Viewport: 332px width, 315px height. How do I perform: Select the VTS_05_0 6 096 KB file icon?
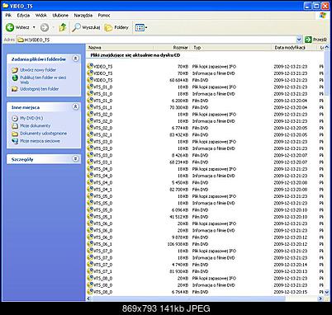90,209
